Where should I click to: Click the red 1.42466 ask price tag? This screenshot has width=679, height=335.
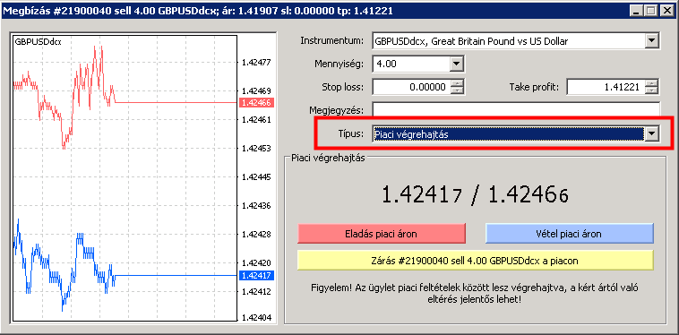click(256, 103)
